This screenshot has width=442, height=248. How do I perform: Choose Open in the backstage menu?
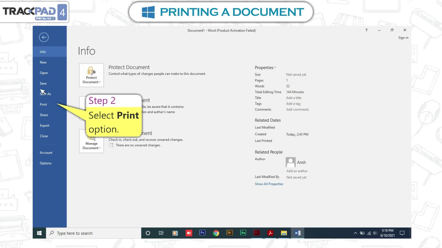pos(50,73)
